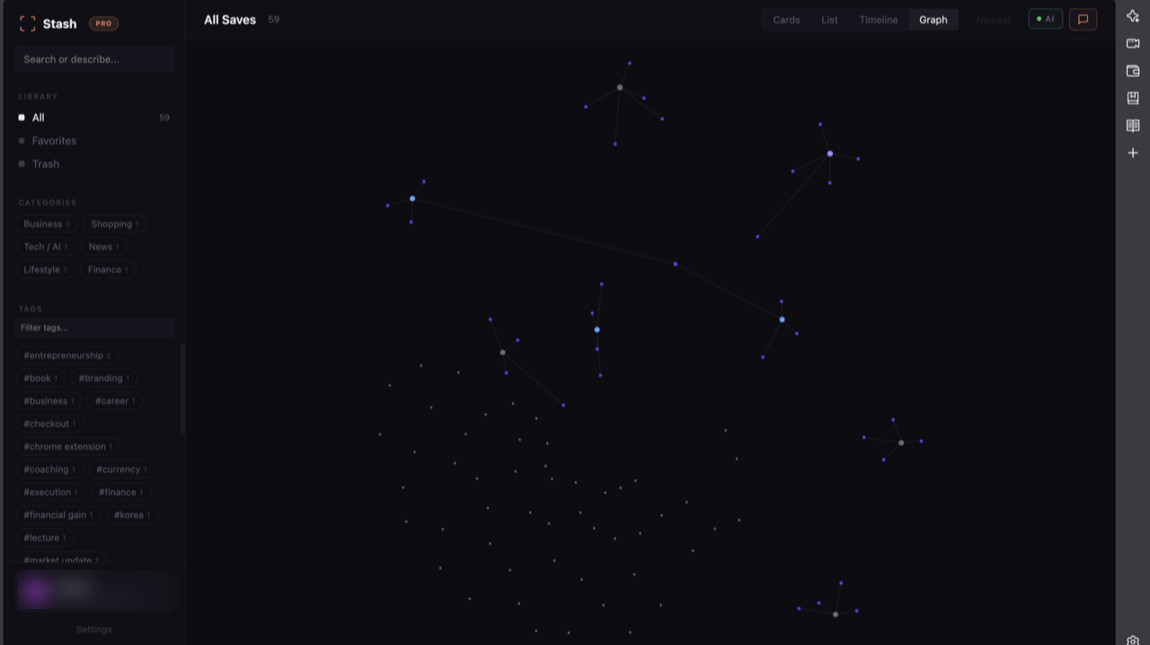The height and width of the screenshot is (645, 1150).
Task: Select the #currency tag
Action: coord(122,469)
